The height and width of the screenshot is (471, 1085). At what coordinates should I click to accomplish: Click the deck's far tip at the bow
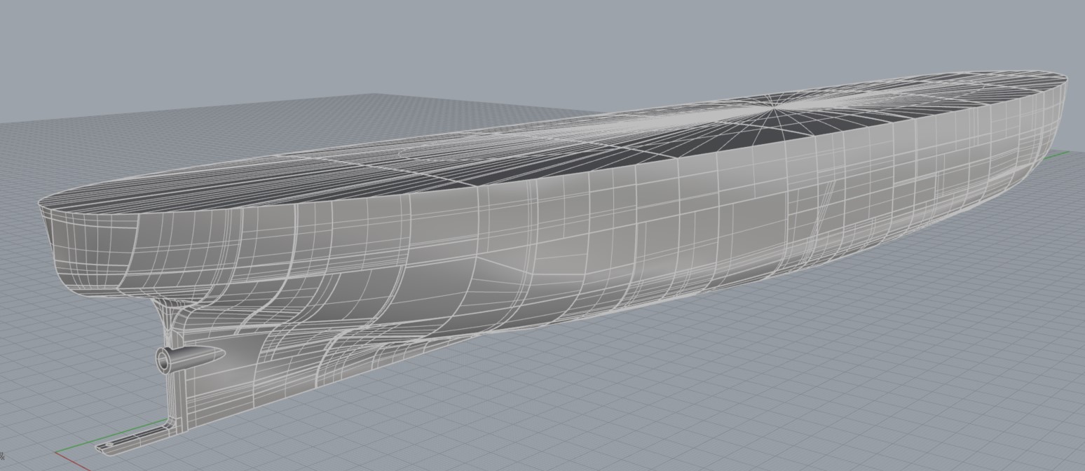[x=1064, y=76]
